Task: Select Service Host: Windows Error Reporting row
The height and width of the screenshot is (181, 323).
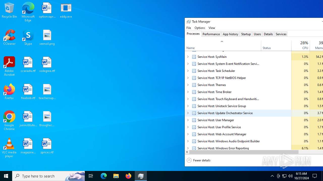Action: tap(254, 148)
